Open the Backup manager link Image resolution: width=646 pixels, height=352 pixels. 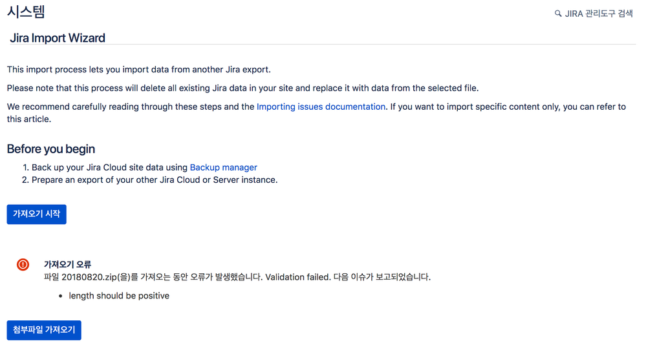point(223,167)
